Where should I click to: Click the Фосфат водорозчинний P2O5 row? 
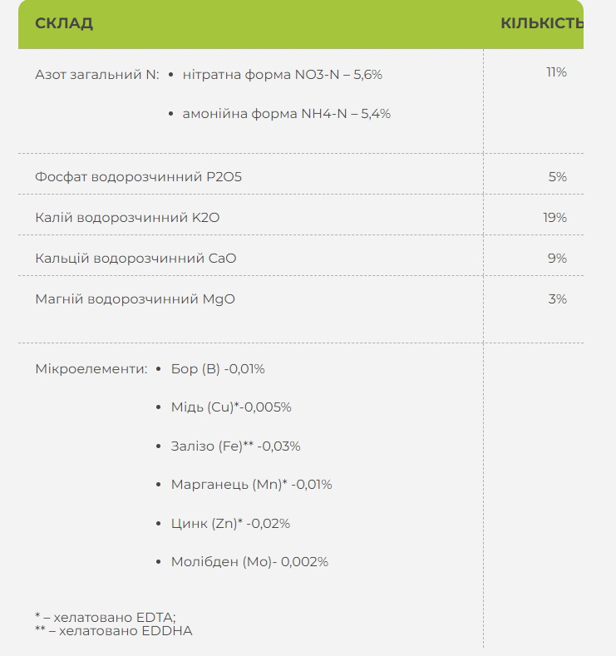[x=139, y=177]
